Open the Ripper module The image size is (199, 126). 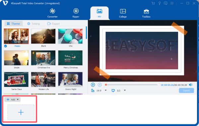[76, 13]
